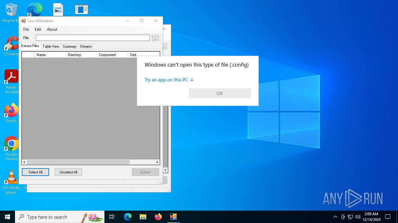The height and width of the screenshot is (223, 398).
Task: Open the File menu
Action: click(26, 29)
